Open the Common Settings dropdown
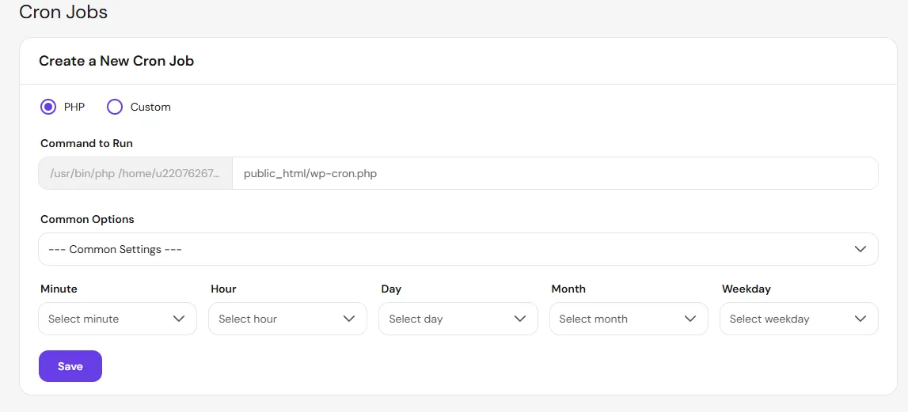 point(458,249)
